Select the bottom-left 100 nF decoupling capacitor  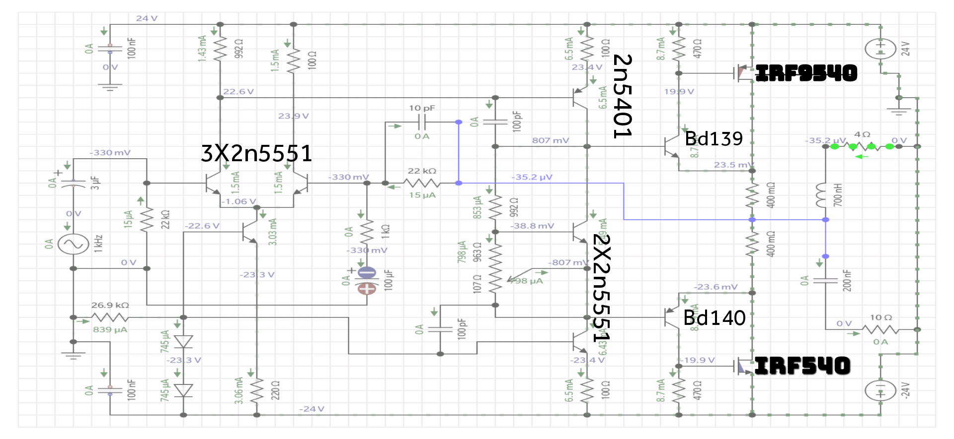pyautogui.click(x=110, y=390)
